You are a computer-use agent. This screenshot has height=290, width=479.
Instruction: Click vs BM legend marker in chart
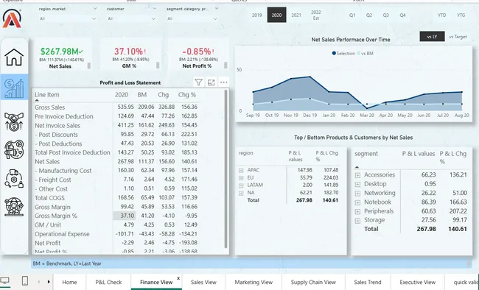tap(359, 53)
